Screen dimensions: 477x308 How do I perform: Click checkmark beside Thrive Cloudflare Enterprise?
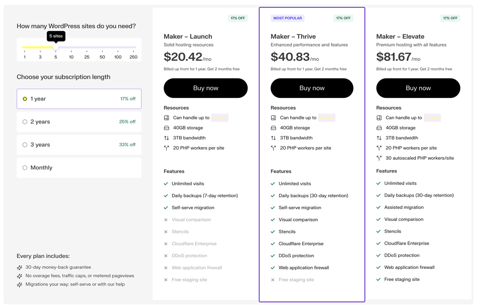point(273,244)
